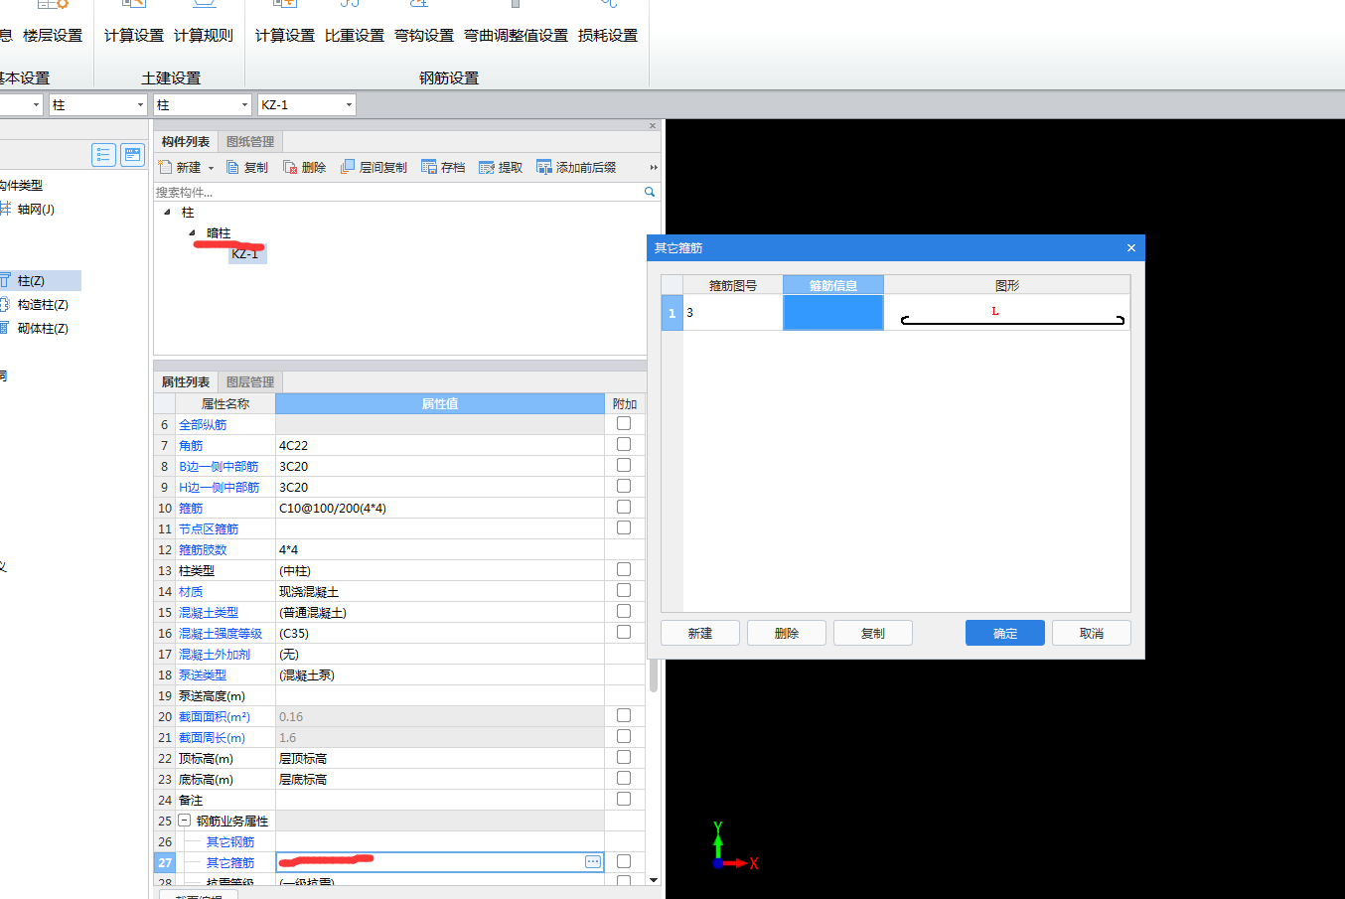
Task: Click the property list scrollbar down arrow
Action: [x=653, y=880]
